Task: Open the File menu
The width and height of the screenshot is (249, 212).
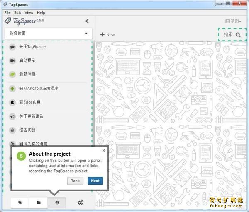Action: (7, 12)
